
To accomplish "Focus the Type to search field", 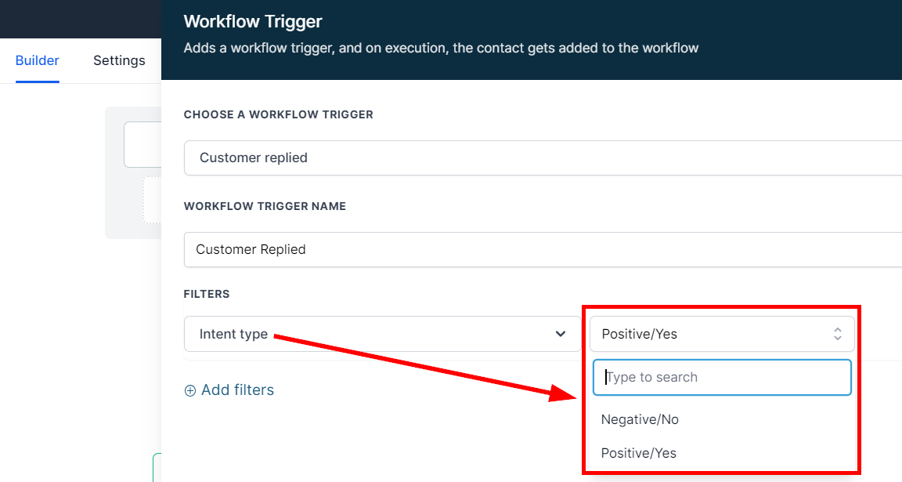I will (722, 377).
